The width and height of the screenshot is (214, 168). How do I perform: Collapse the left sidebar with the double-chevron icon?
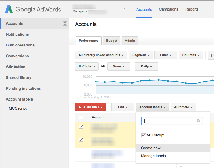(65, 23)
